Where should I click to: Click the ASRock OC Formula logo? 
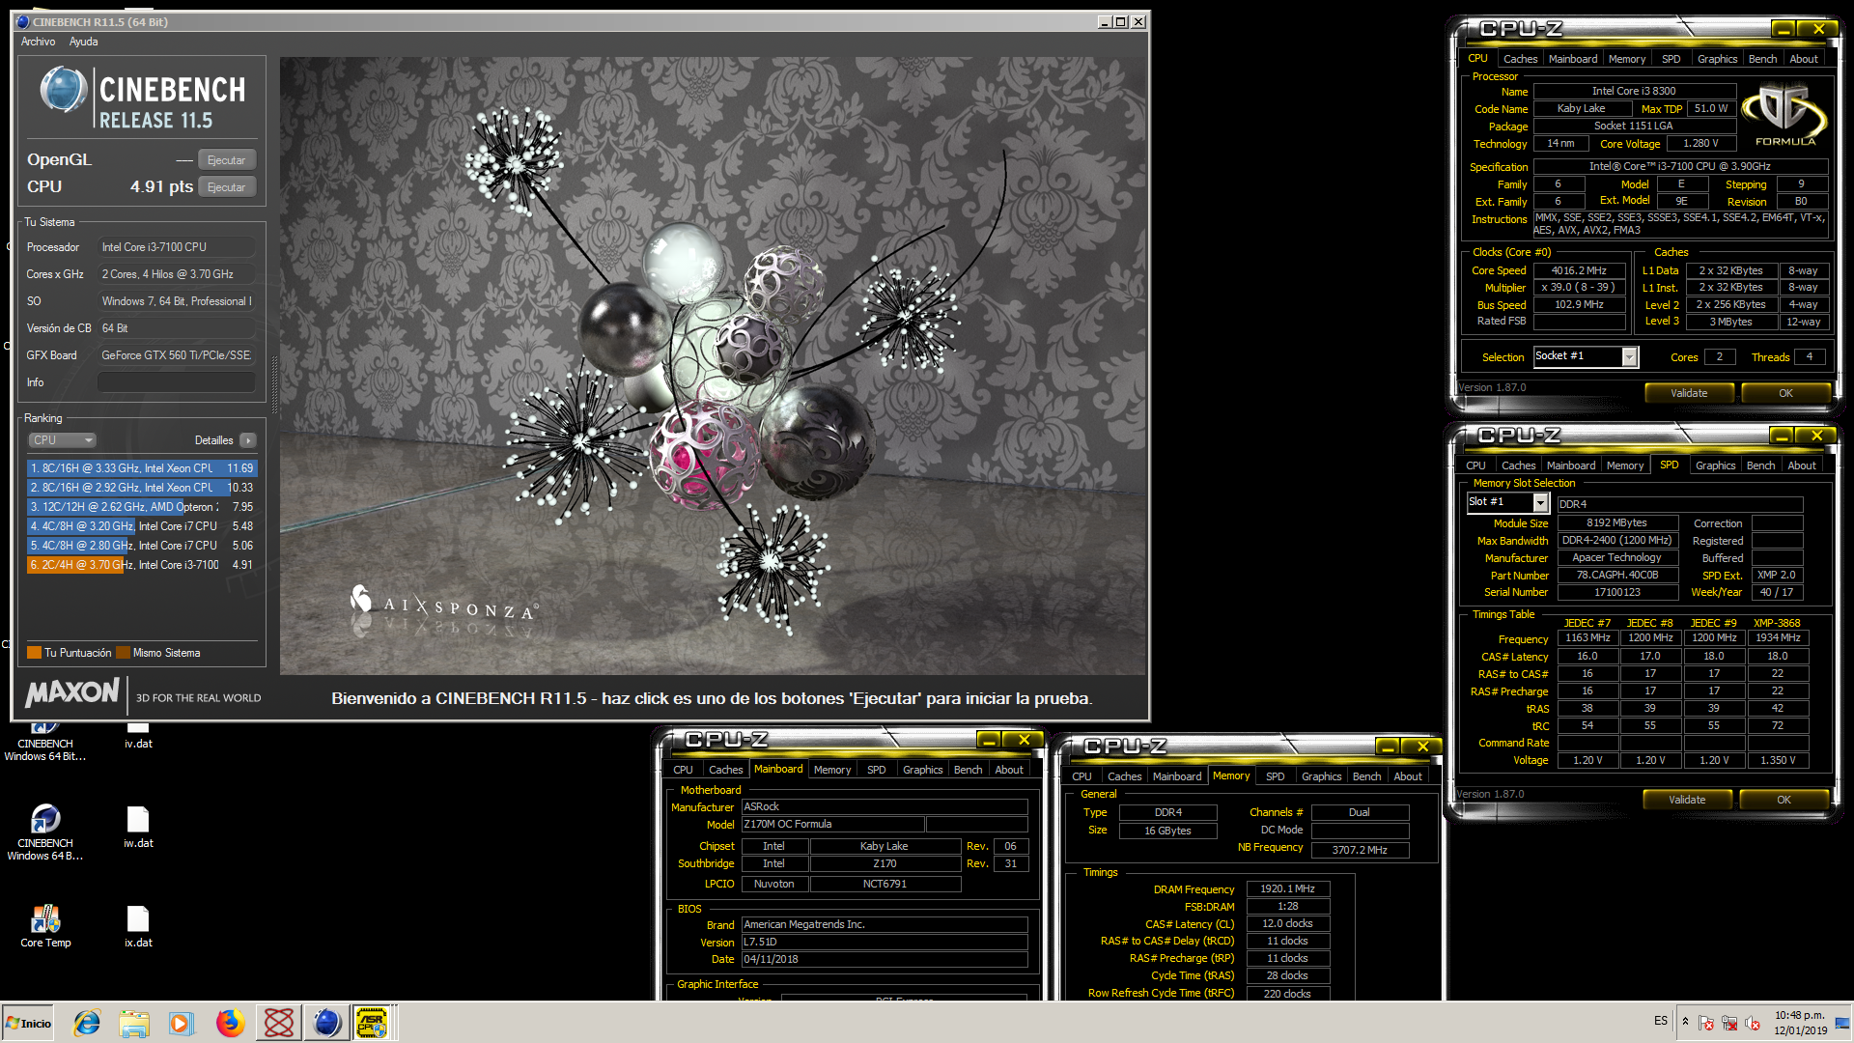click(1784, 113)
